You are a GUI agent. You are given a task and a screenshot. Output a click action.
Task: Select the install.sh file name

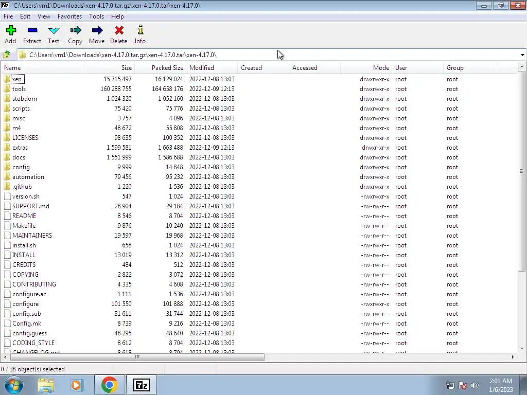[x=24, y=245]
